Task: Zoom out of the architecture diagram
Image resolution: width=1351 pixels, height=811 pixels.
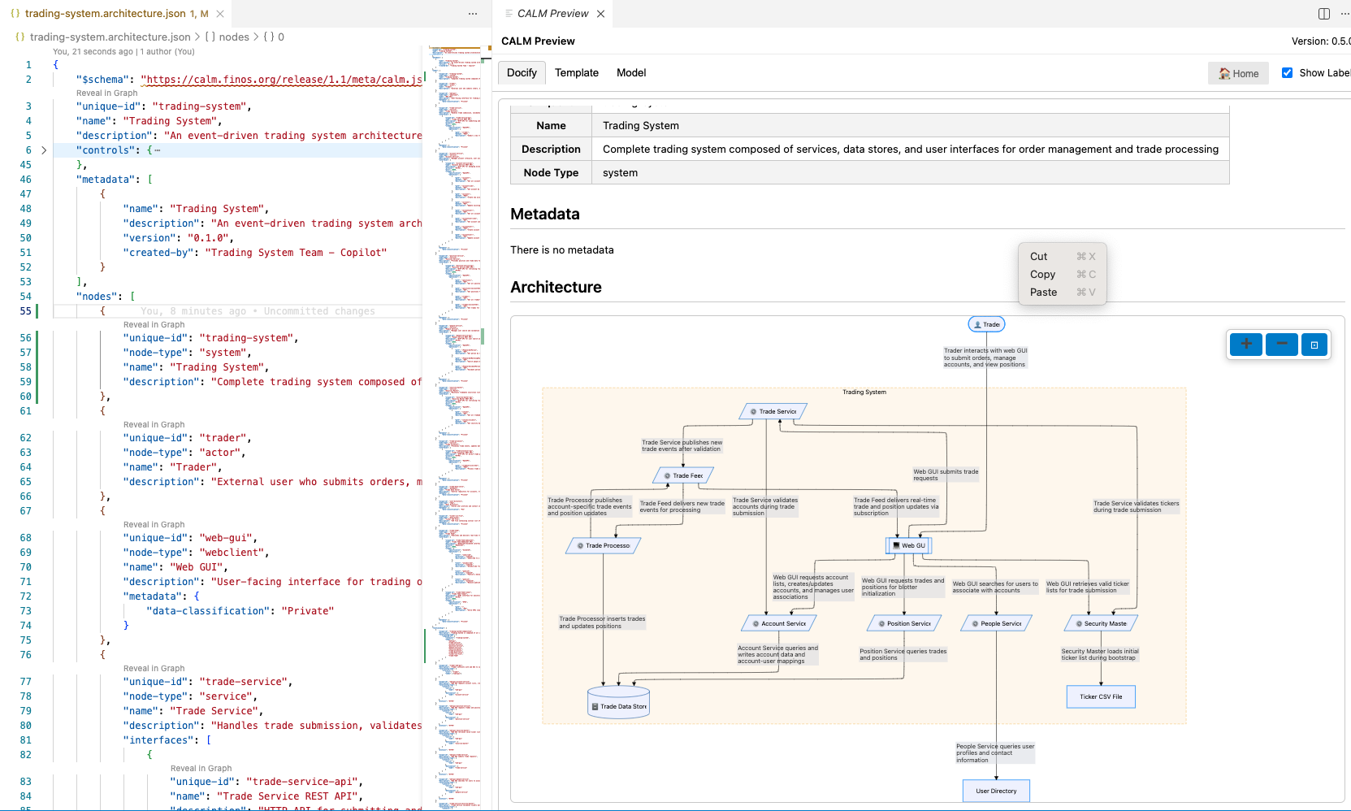Action: [1281, 345]
